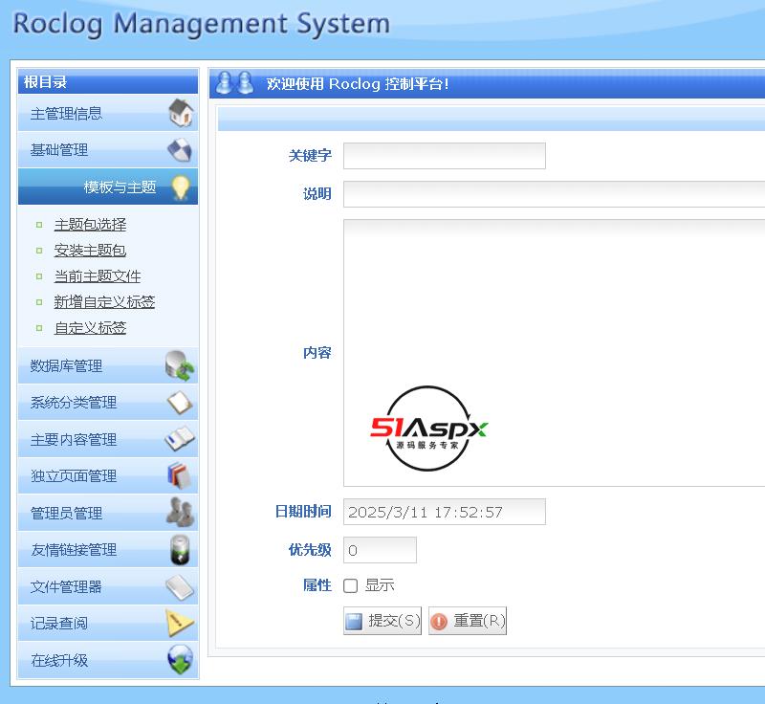
Task: Click the users icon in welcome header
Action: pos(234,83)
